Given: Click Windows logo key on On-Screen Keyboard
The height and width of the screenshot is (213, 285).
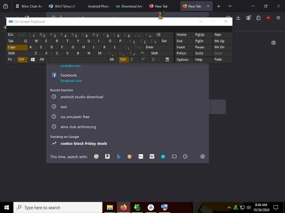Looking at the screenshot, I should pyautogui.click(x=33, y=60).
